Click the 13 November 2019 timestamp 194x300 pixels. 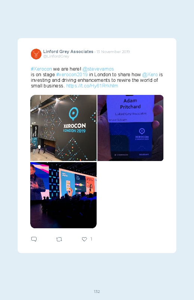point(113,52)
